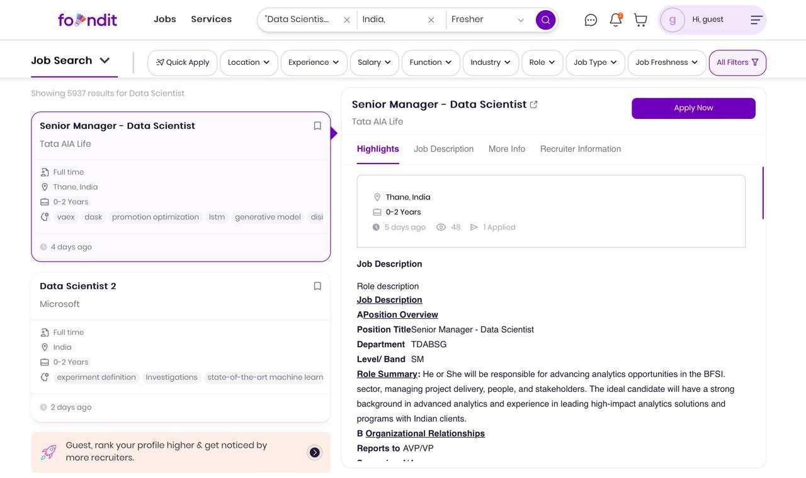
Task: Click the lstm skill tag
Action: tap(217, 217)
